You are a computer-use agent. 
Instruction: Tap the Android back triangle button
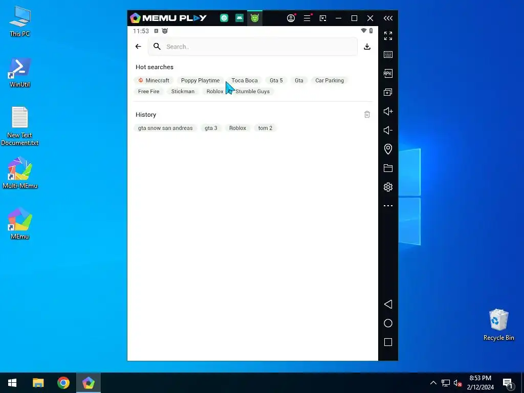388,304
